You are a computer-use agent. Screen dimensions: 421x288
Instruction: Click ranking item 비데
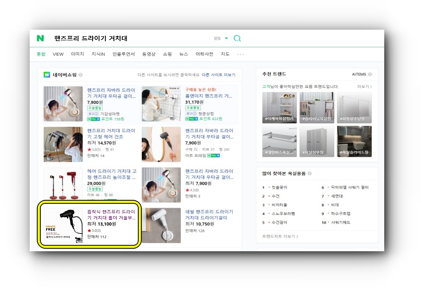coord(335,205)
